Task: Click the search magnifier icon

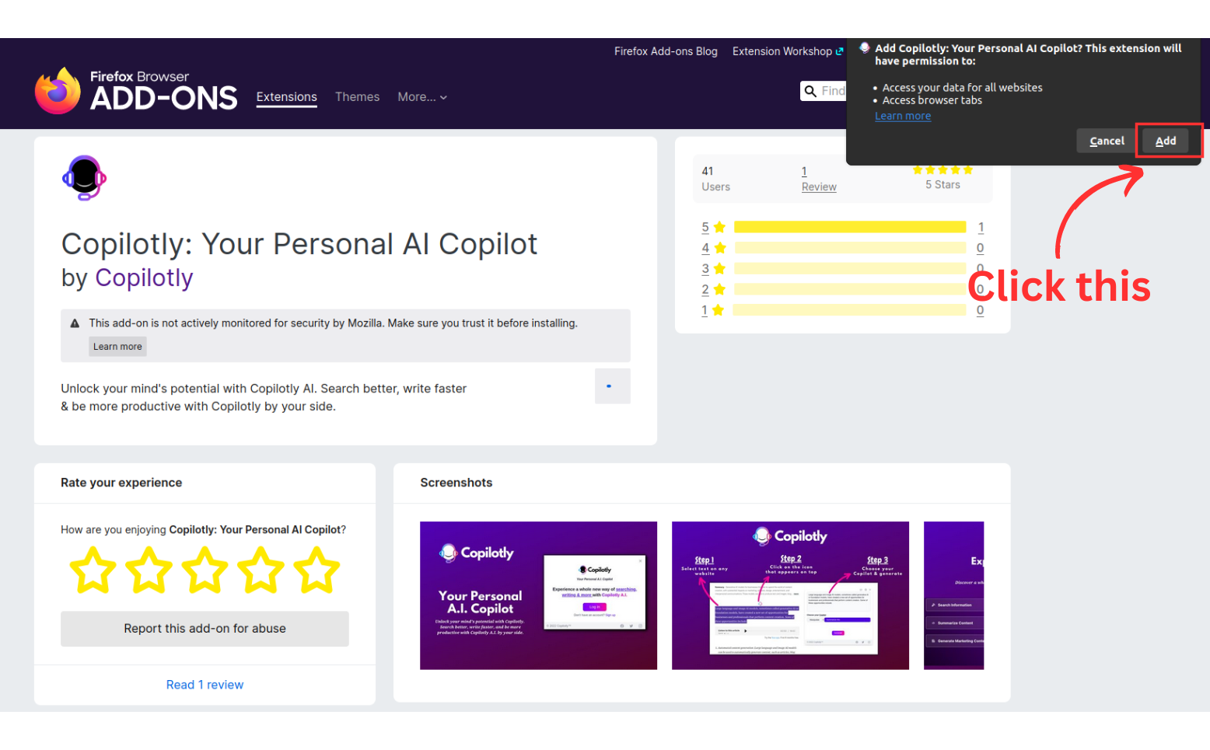Action: [810, 91]
